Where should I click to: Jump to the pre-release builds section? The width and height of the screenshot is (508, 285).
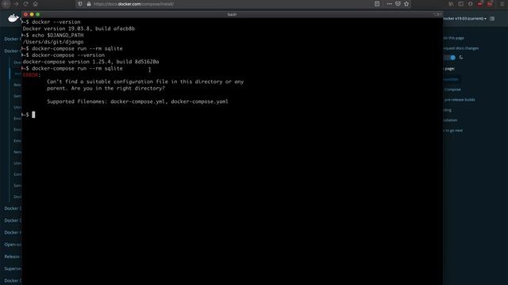pyautogui.click(x=460, y=100)
